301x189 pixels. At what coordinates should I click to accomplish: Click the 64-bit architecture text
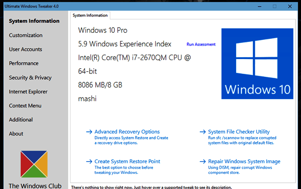[88, 71]
